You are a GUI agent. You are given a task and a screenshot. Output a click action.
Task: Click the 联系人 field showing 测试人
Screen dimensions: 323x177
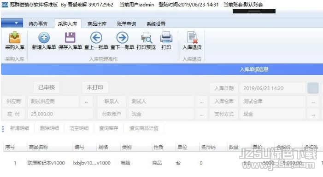[x=161, y=101]
